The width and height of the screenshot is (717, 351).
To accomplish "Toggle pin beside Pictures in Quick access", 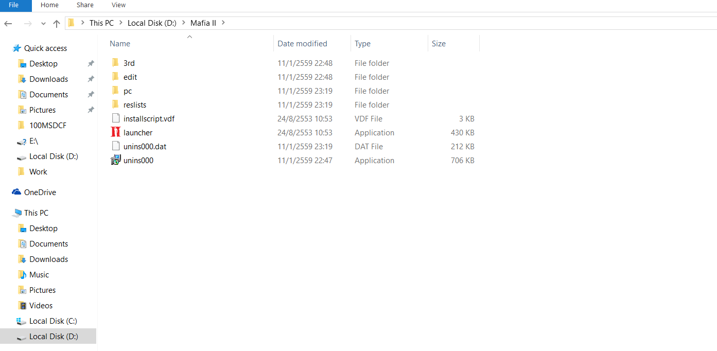I will coord(91,110).
